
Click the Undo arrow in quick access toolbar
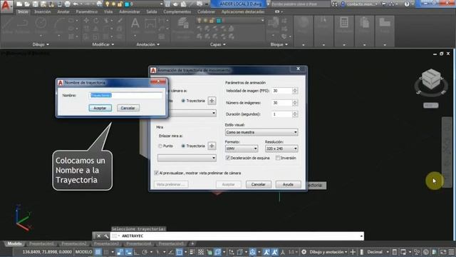(x=76, y=4)
